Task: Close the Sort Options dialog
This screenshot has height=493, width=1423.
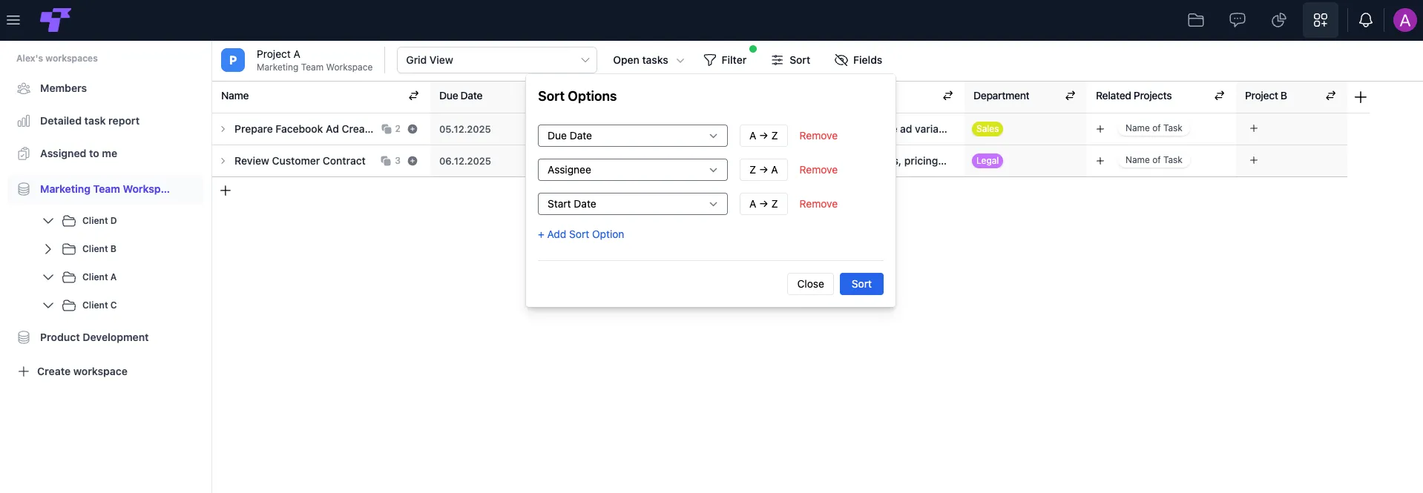Action: coord(810,284)
